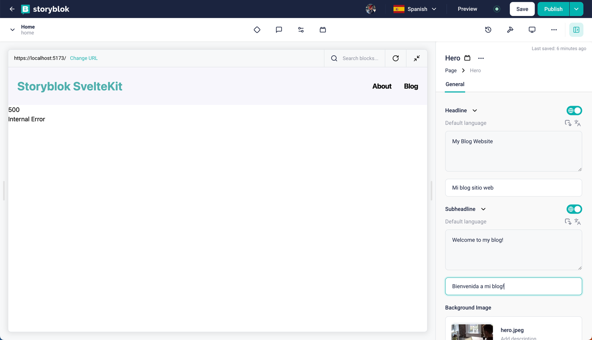Open the version history clock icon
This screenshot has height=340, width=592.
(488, 30)
